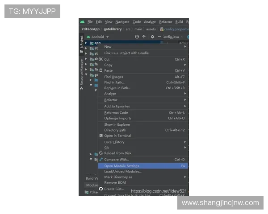The image size is (268, 214).
Task: Open the View menu
Action: coord(109,22)
